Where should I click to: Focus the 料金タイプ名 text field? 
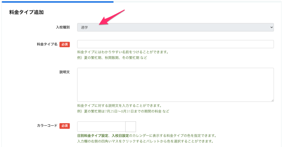[175, 44]
